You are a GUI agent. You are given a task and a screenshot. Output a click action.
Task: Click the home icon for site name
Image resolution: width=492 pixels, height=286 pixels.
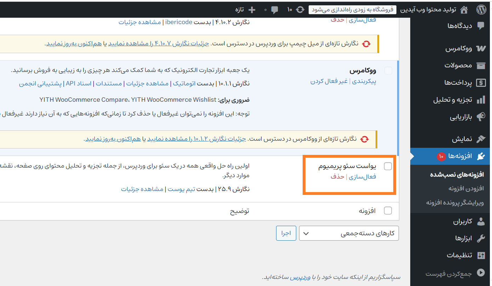(463, 10)
